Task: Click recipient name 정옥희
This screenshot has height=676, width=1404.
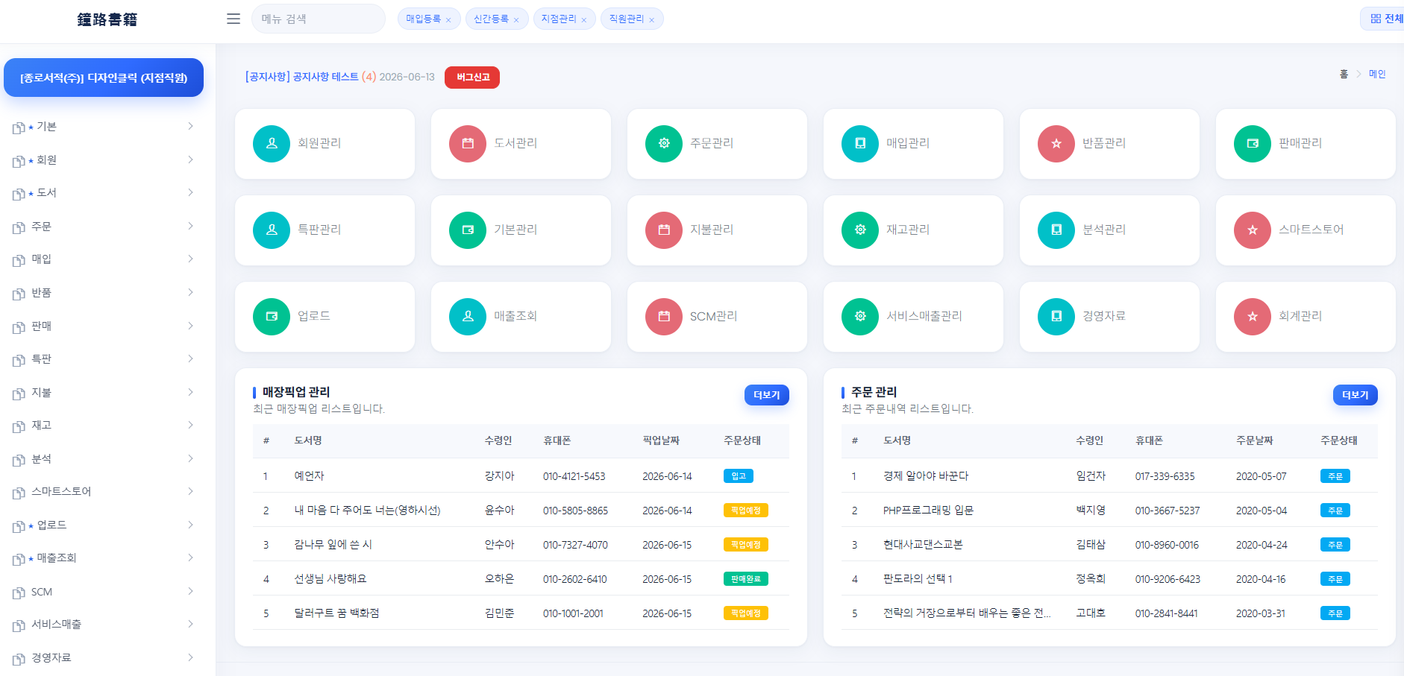Action: pos(1091,579)
